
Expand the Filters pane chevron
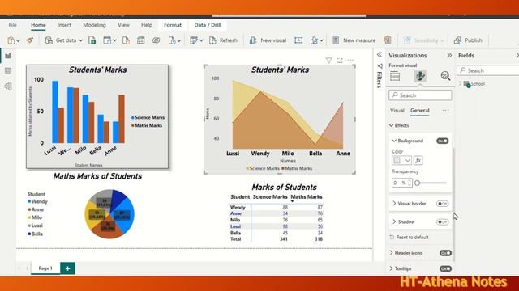(x=380, y=55)
